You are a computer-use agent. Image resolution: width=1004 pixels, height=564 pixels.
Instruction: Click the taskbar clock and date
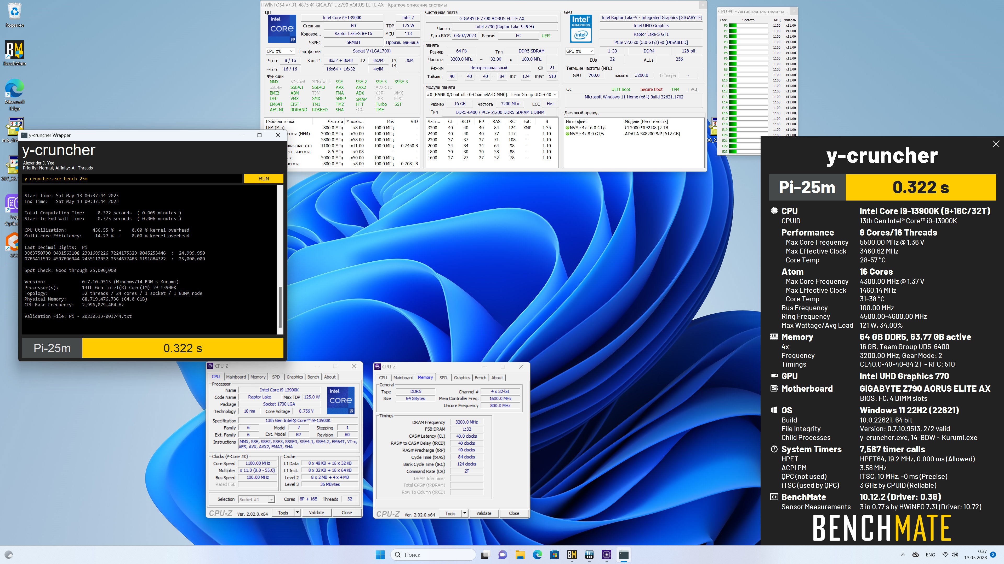(x=976, y=555)
